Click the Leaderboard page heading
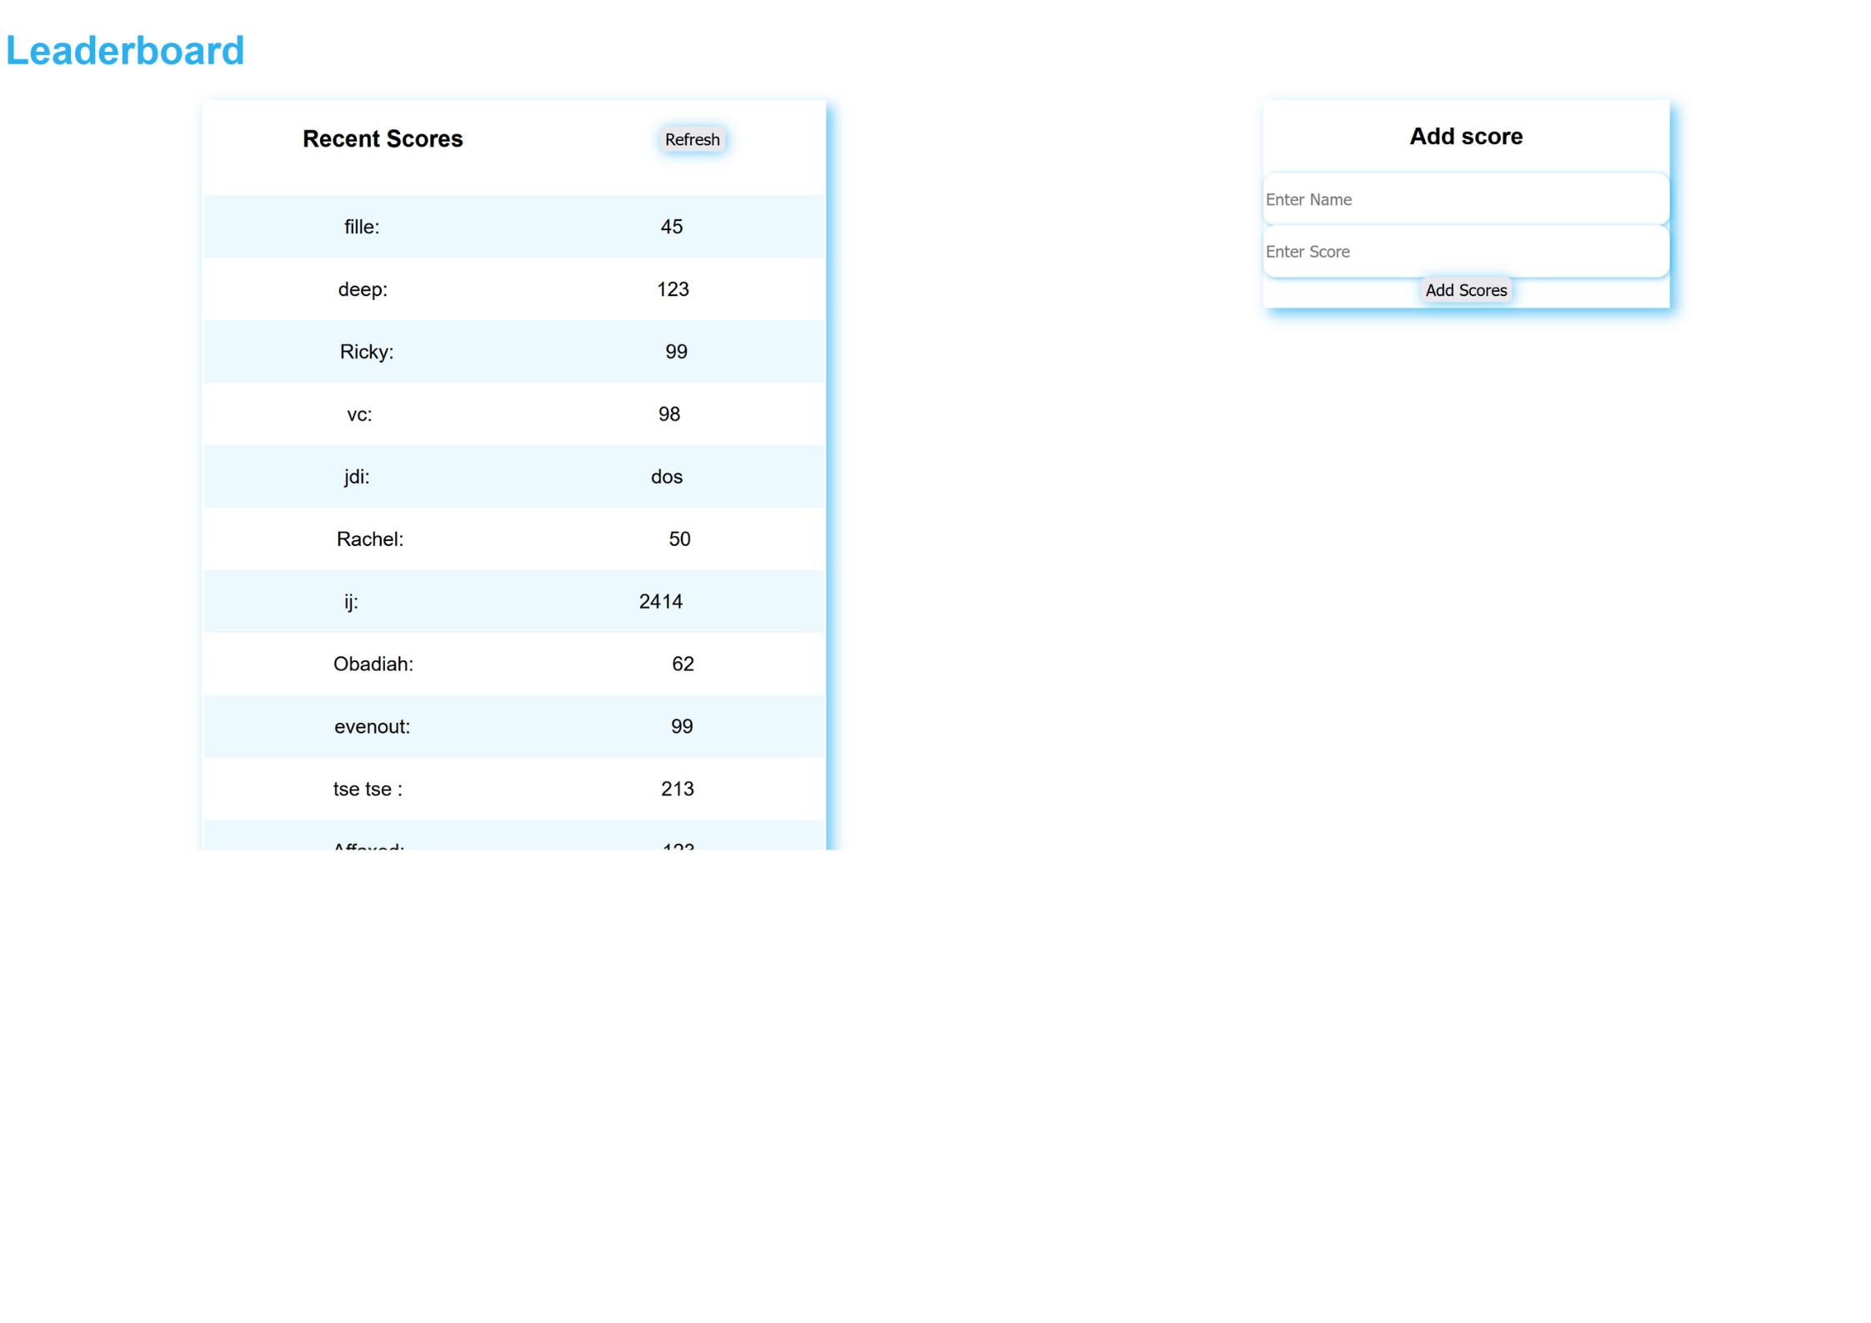 (x=125, y=50)
